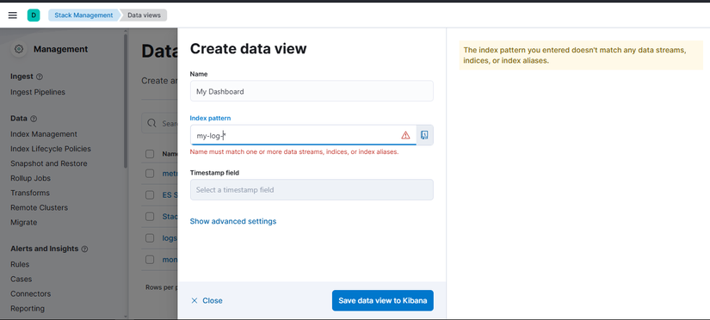Click the red warning icon in Index pattern
This screenshot has width=710, height=320.
pos(405,135)
